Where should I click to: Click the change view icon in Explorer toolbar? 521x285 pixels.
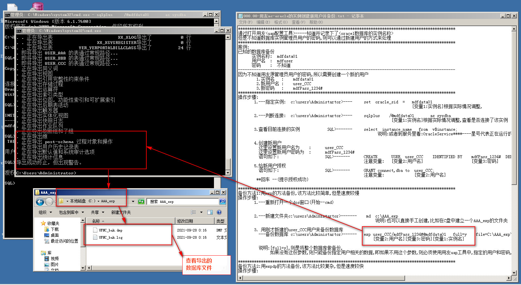click(193, 212)
